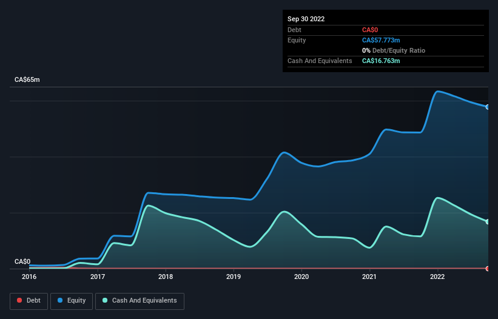This screenshot has height=319, width=498.
Task: Click the 2021 x-axis label
Action: point(369,277)
